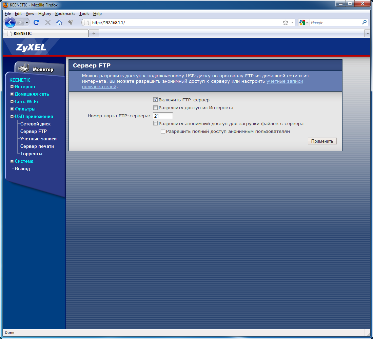Open the File menu
The height and width of the screenshot is (339, 373).
[7, 14]
